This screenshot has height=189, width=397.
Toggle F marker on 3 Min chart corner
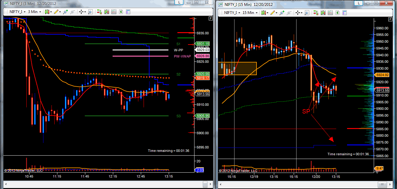point(211,19)
